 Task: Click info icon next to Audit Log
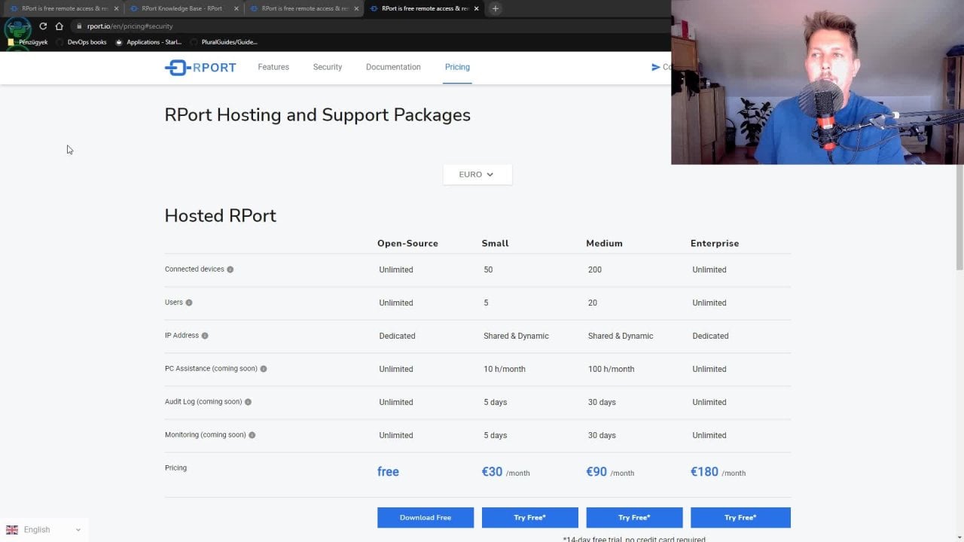click(248, 402)
